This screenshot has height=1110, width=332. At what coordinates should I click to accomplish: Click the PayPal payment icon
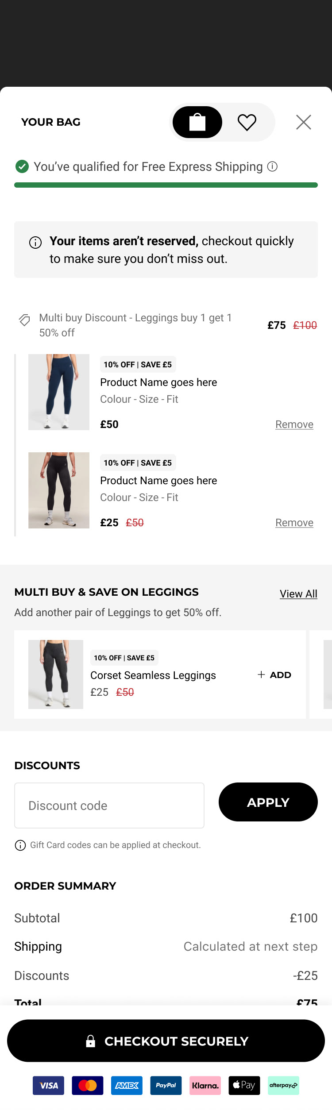(x=166, y=1085)
